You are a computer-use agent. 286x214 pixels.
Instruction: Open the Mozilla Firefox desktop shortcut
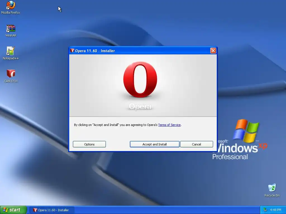click(11, 7)
